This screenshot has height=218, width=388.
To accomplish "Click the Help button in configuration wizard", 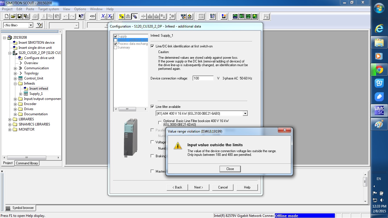I will pyautogui.click(x=247, y=187).
